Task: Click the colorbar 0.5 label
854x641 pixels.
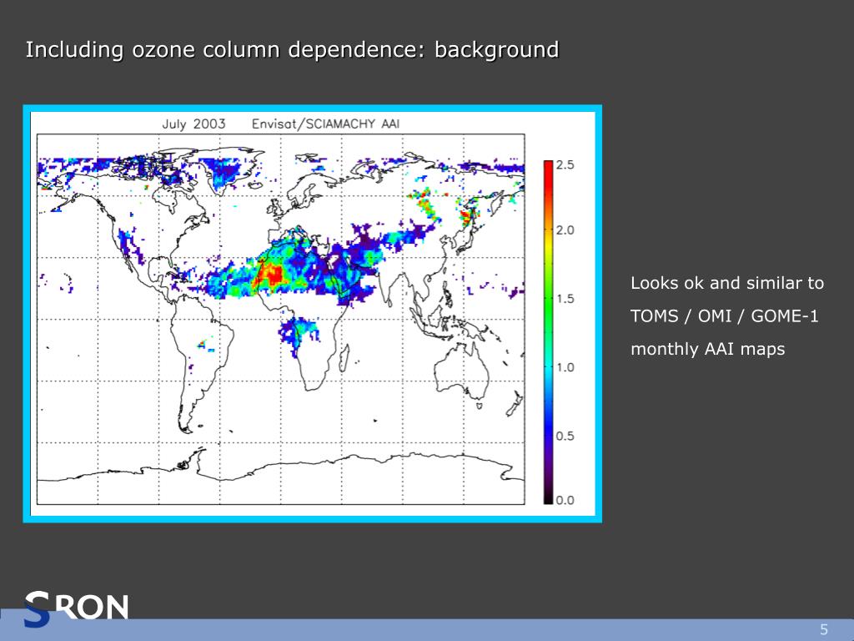Action: tap(565, 436)
